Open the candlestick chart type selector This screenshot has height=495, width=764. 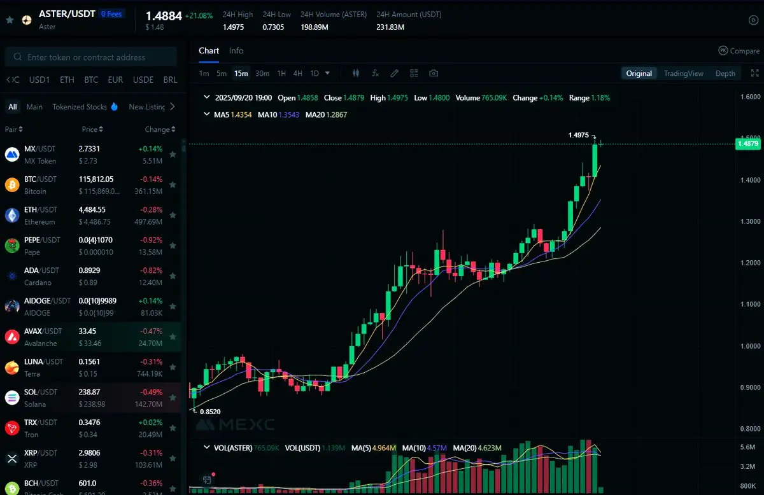[356, 73]
